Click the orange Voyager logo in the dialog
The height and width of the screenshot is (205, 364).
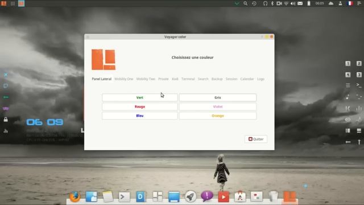pyautogui.click(x=104, y=59)
